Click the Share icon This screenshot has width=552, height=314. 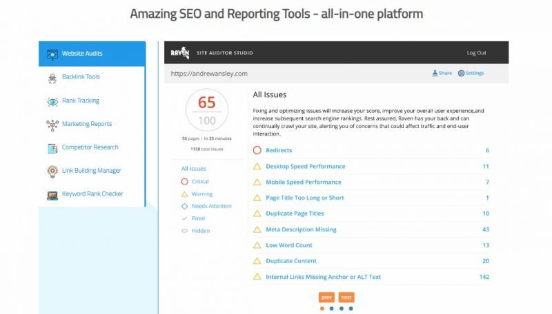tap(435, 73)
